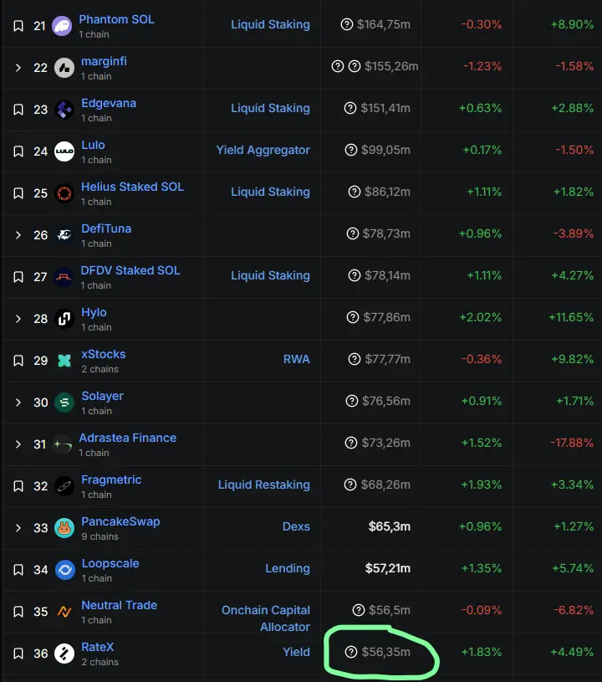This screenshot has height=682, width=602.
Task: Open the Dexs category link
Action: click(x=297, y=526)
